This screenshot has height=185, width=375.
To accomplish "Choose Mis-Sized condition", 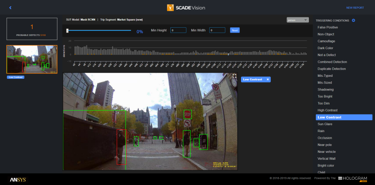I will (x=325, y=83).
